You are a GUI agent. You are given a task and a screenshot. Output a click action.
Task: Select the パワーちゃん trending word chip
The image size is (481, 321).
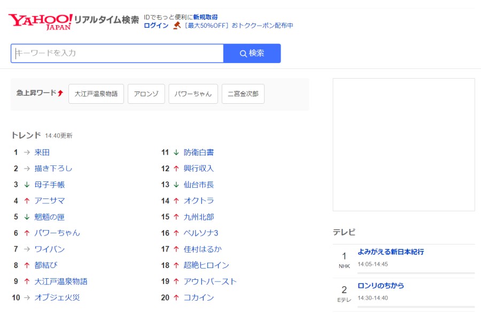[193, 94]
